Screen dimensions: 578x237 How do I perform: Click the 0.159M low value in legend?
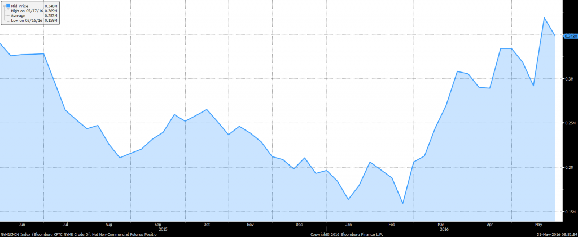point(51,20)
